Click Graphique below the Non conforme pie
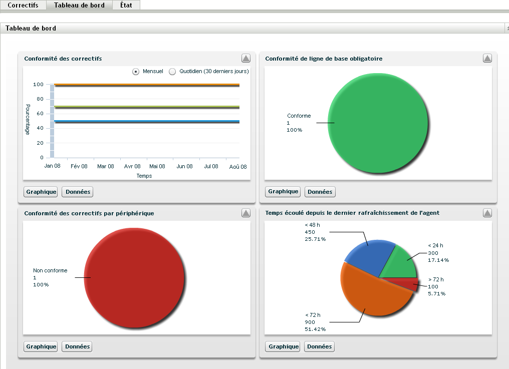The image size is (509, 369). [41, 346]
